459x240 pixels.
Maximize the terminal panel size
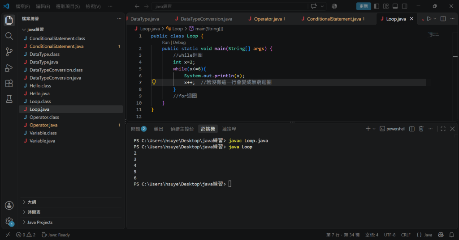click(x=443, y=129)
